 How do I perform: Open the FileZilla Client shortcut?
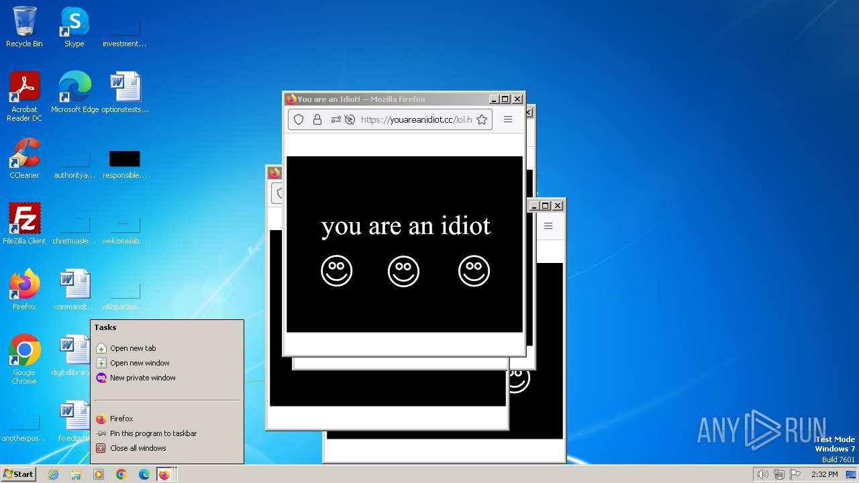point(24,224)
